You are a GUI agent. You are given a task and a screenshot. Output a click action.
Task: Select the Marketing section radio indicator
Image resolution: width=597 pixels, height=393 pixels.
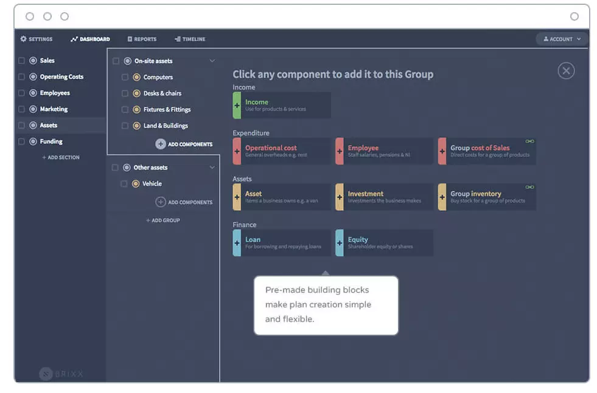pos(33,109)
